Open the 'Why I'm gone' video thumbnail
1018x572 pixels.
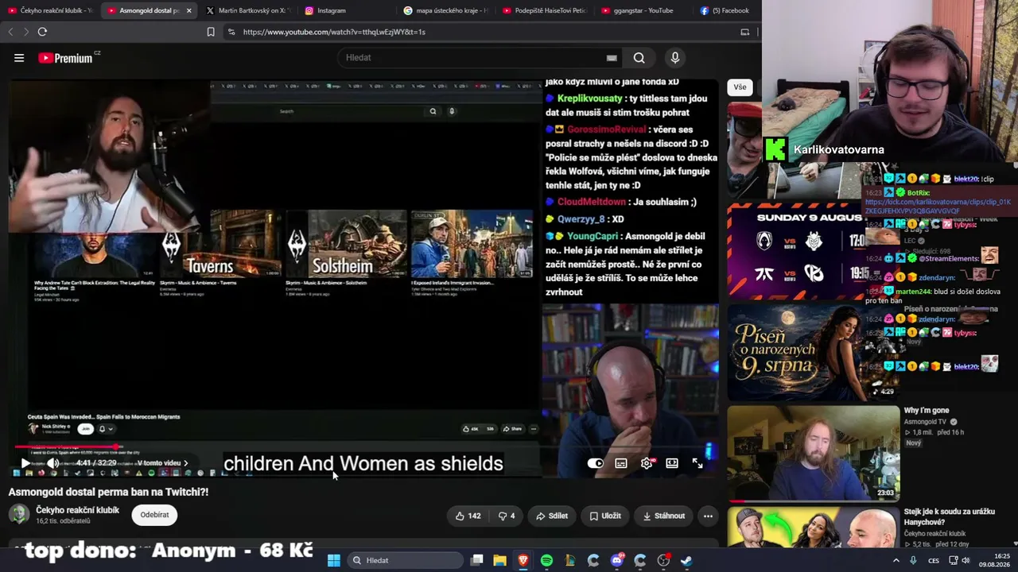814,454
